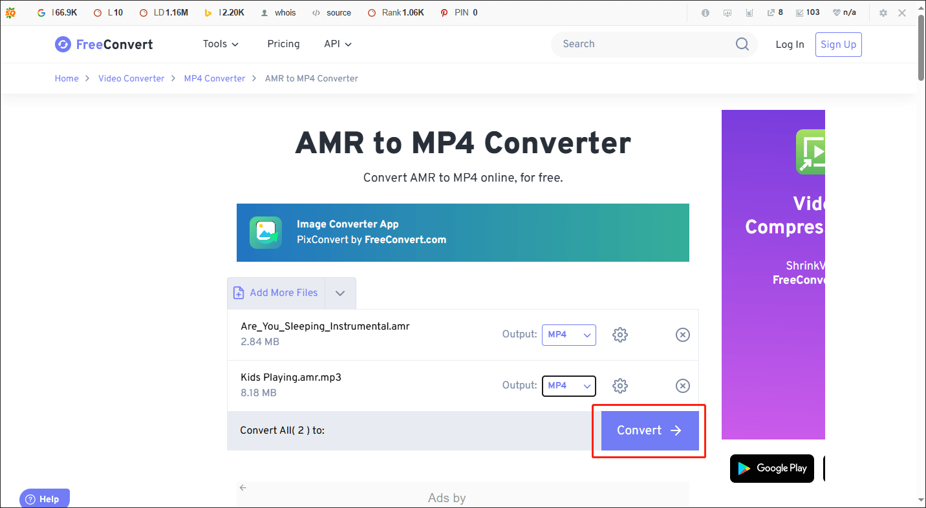Click the Image Converter App banner
This screenshot has height=508, width=926.
[462, 233]
